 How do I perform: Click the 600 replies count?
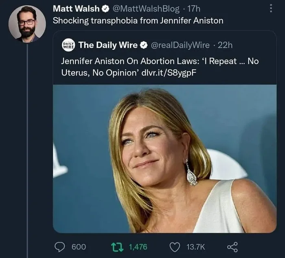pyautogui.click(x=79, y=247)
